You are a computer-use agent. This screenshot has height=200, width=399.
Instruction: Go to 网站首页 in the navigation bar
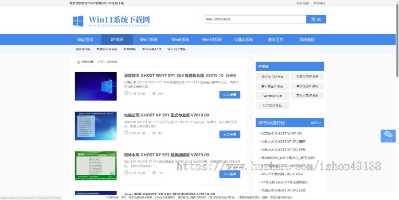pos(85,40)
